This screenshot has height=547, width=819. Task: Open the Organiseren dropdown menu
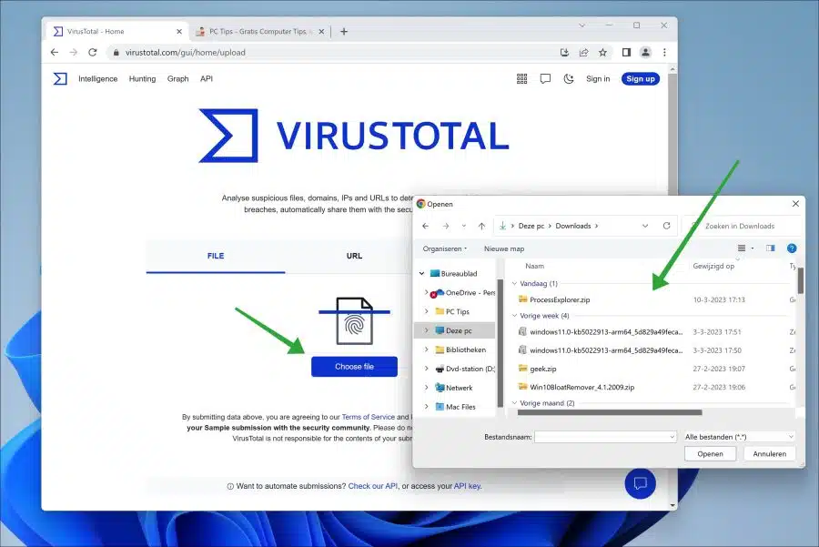click(x=444, y=248)
